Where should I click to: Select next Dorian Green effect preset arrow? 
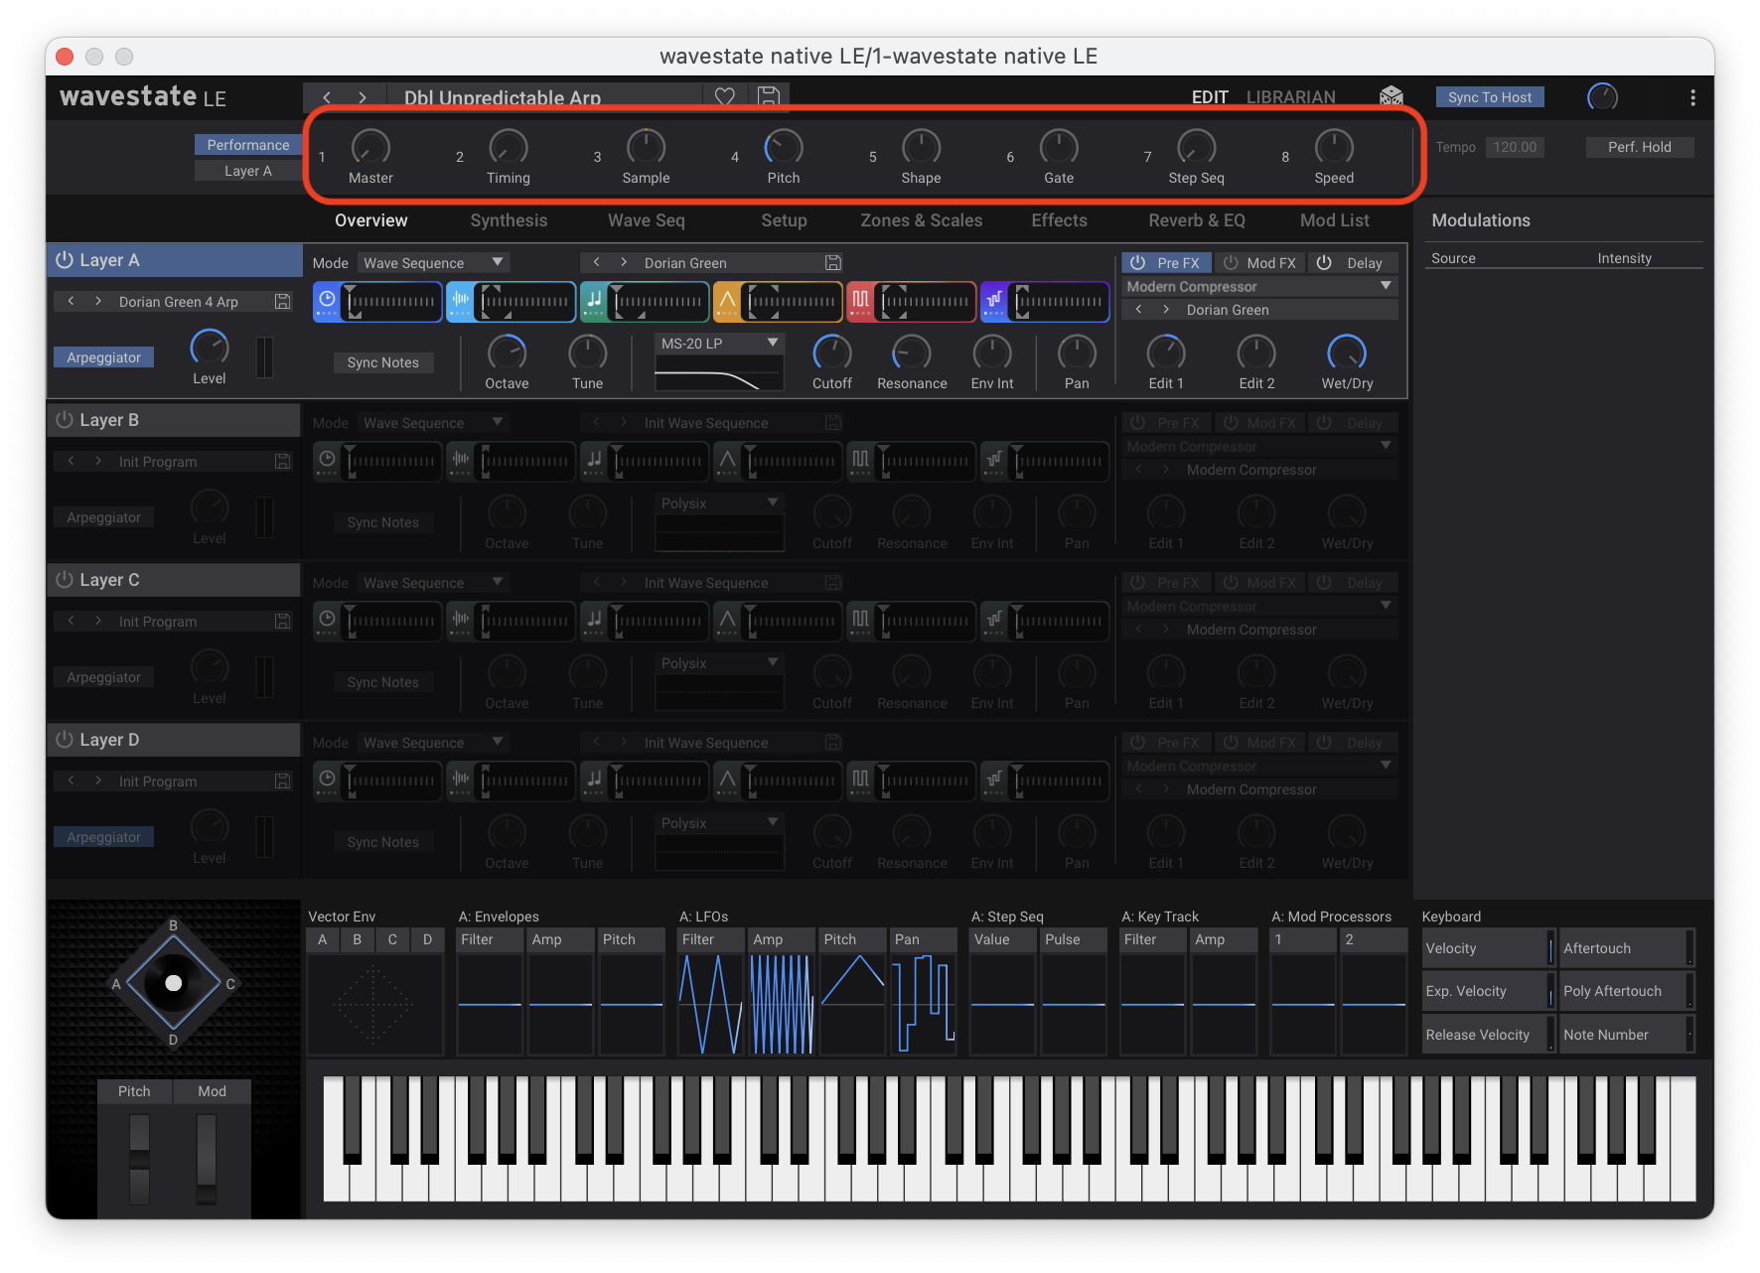1166,310
